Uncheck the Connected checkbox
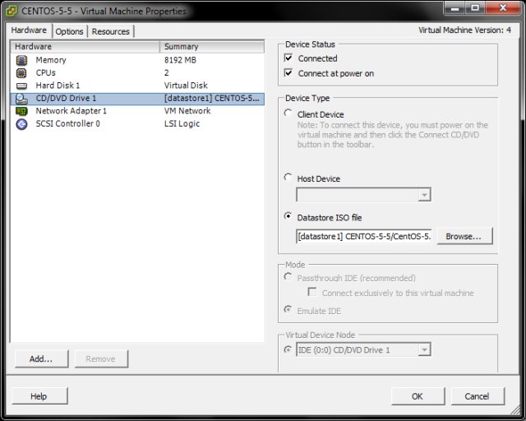This screenshot has width=526, height=421. (288, 58)
